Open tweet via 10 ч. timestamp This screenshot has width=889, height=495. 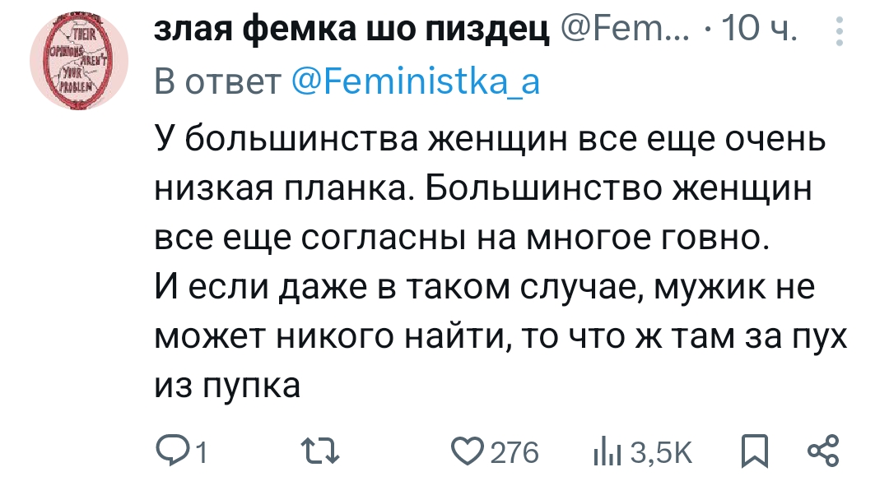[x=760, y=28]
